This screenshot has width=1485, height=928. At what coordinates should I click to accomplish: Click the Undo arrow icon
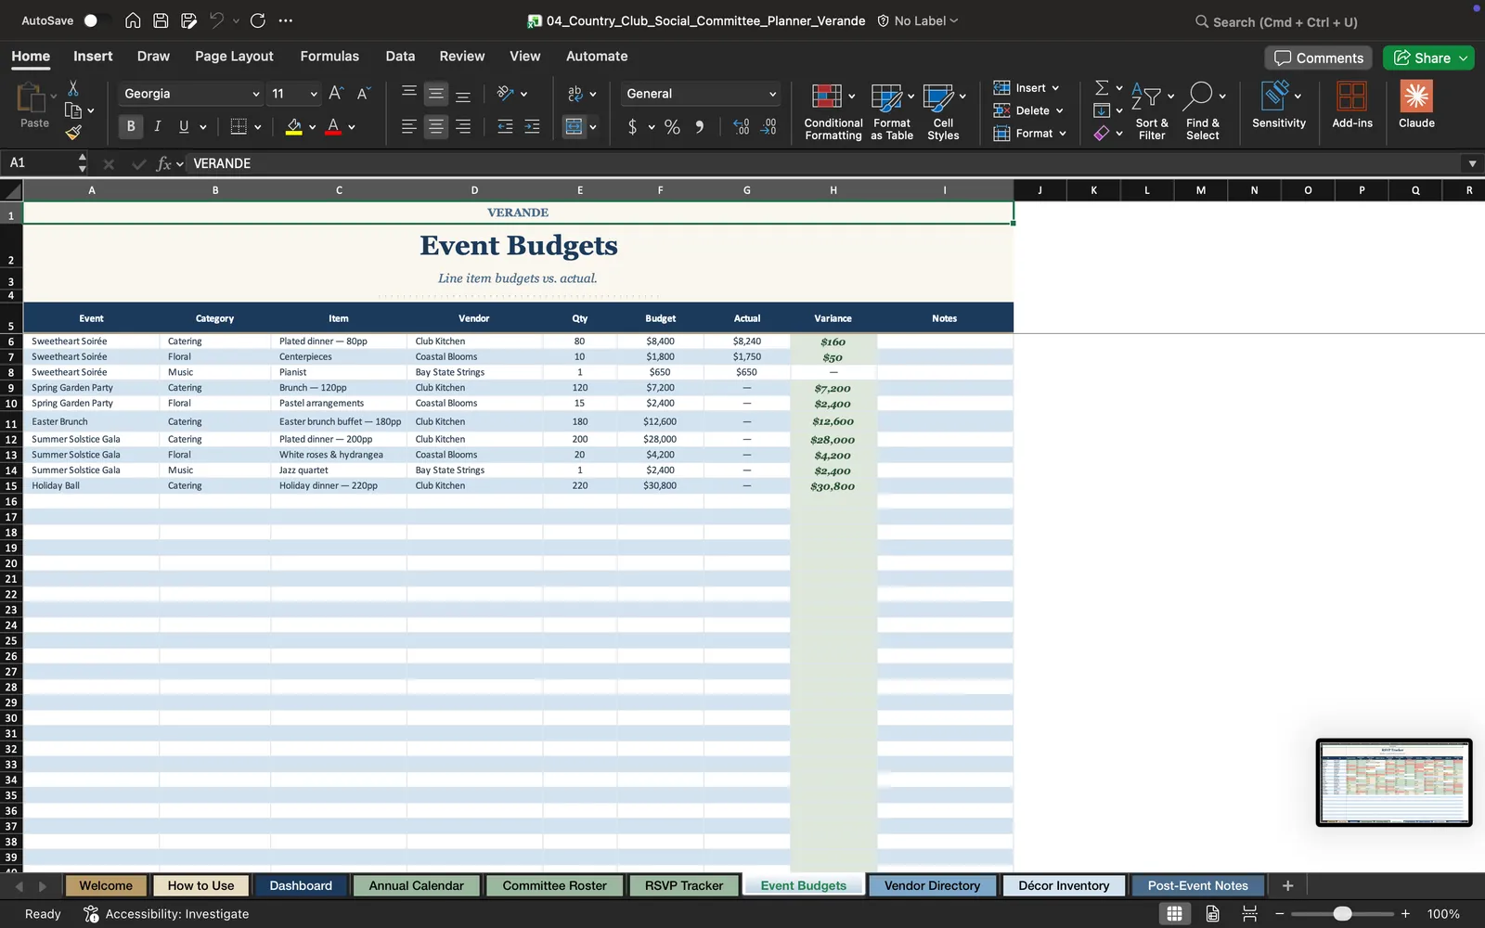(x=216, y=20)
